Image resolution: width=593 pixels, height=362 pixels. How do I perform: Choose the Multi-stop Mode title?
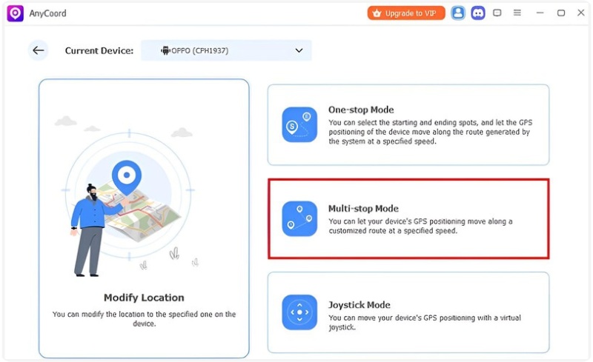(363, 209)
